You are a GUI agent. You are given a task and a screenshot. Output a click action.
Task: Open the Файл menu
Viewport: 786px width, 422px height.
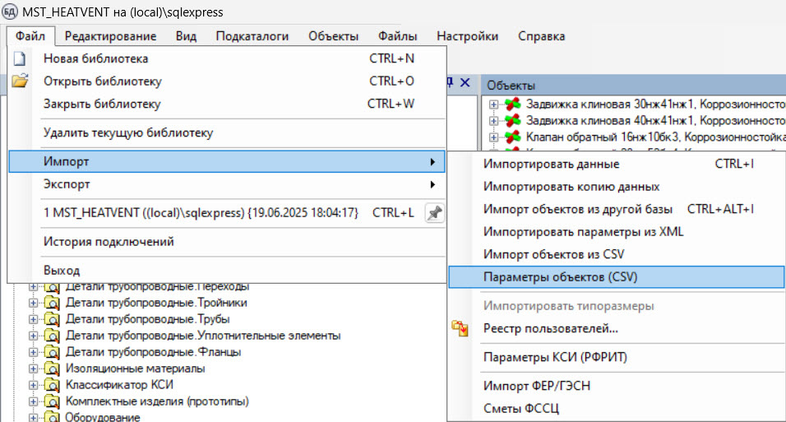30,36
